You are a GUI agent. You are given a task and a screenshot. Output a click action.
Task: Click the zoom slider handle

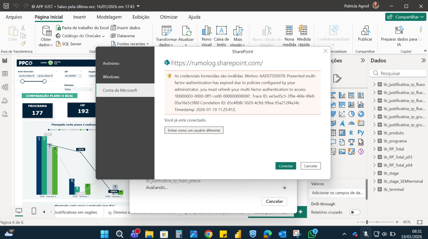tap(367, 222)
